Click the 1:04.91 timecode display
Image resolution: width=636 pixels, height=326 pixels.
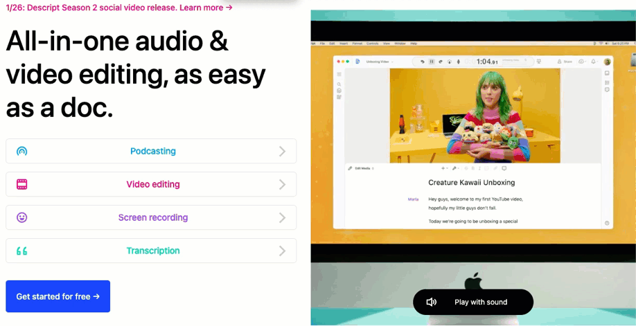(x=487, y=62)
